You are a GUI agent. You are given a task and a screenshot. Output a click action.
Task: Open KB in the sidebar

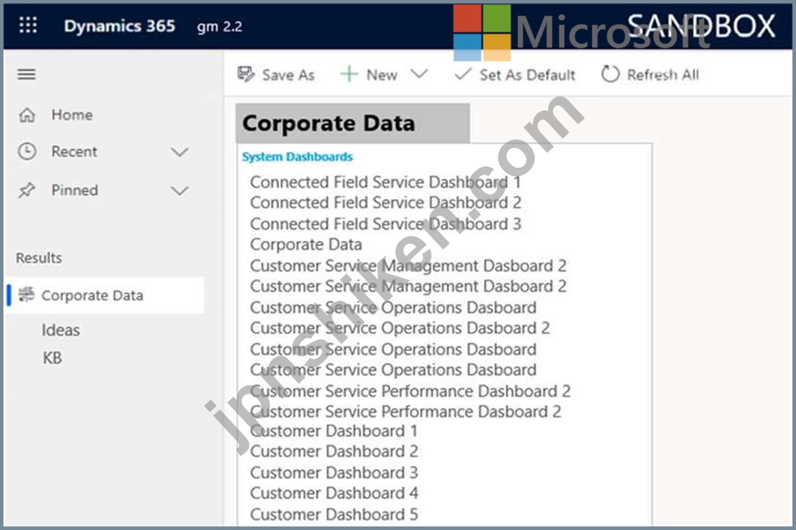pos(53,358)
